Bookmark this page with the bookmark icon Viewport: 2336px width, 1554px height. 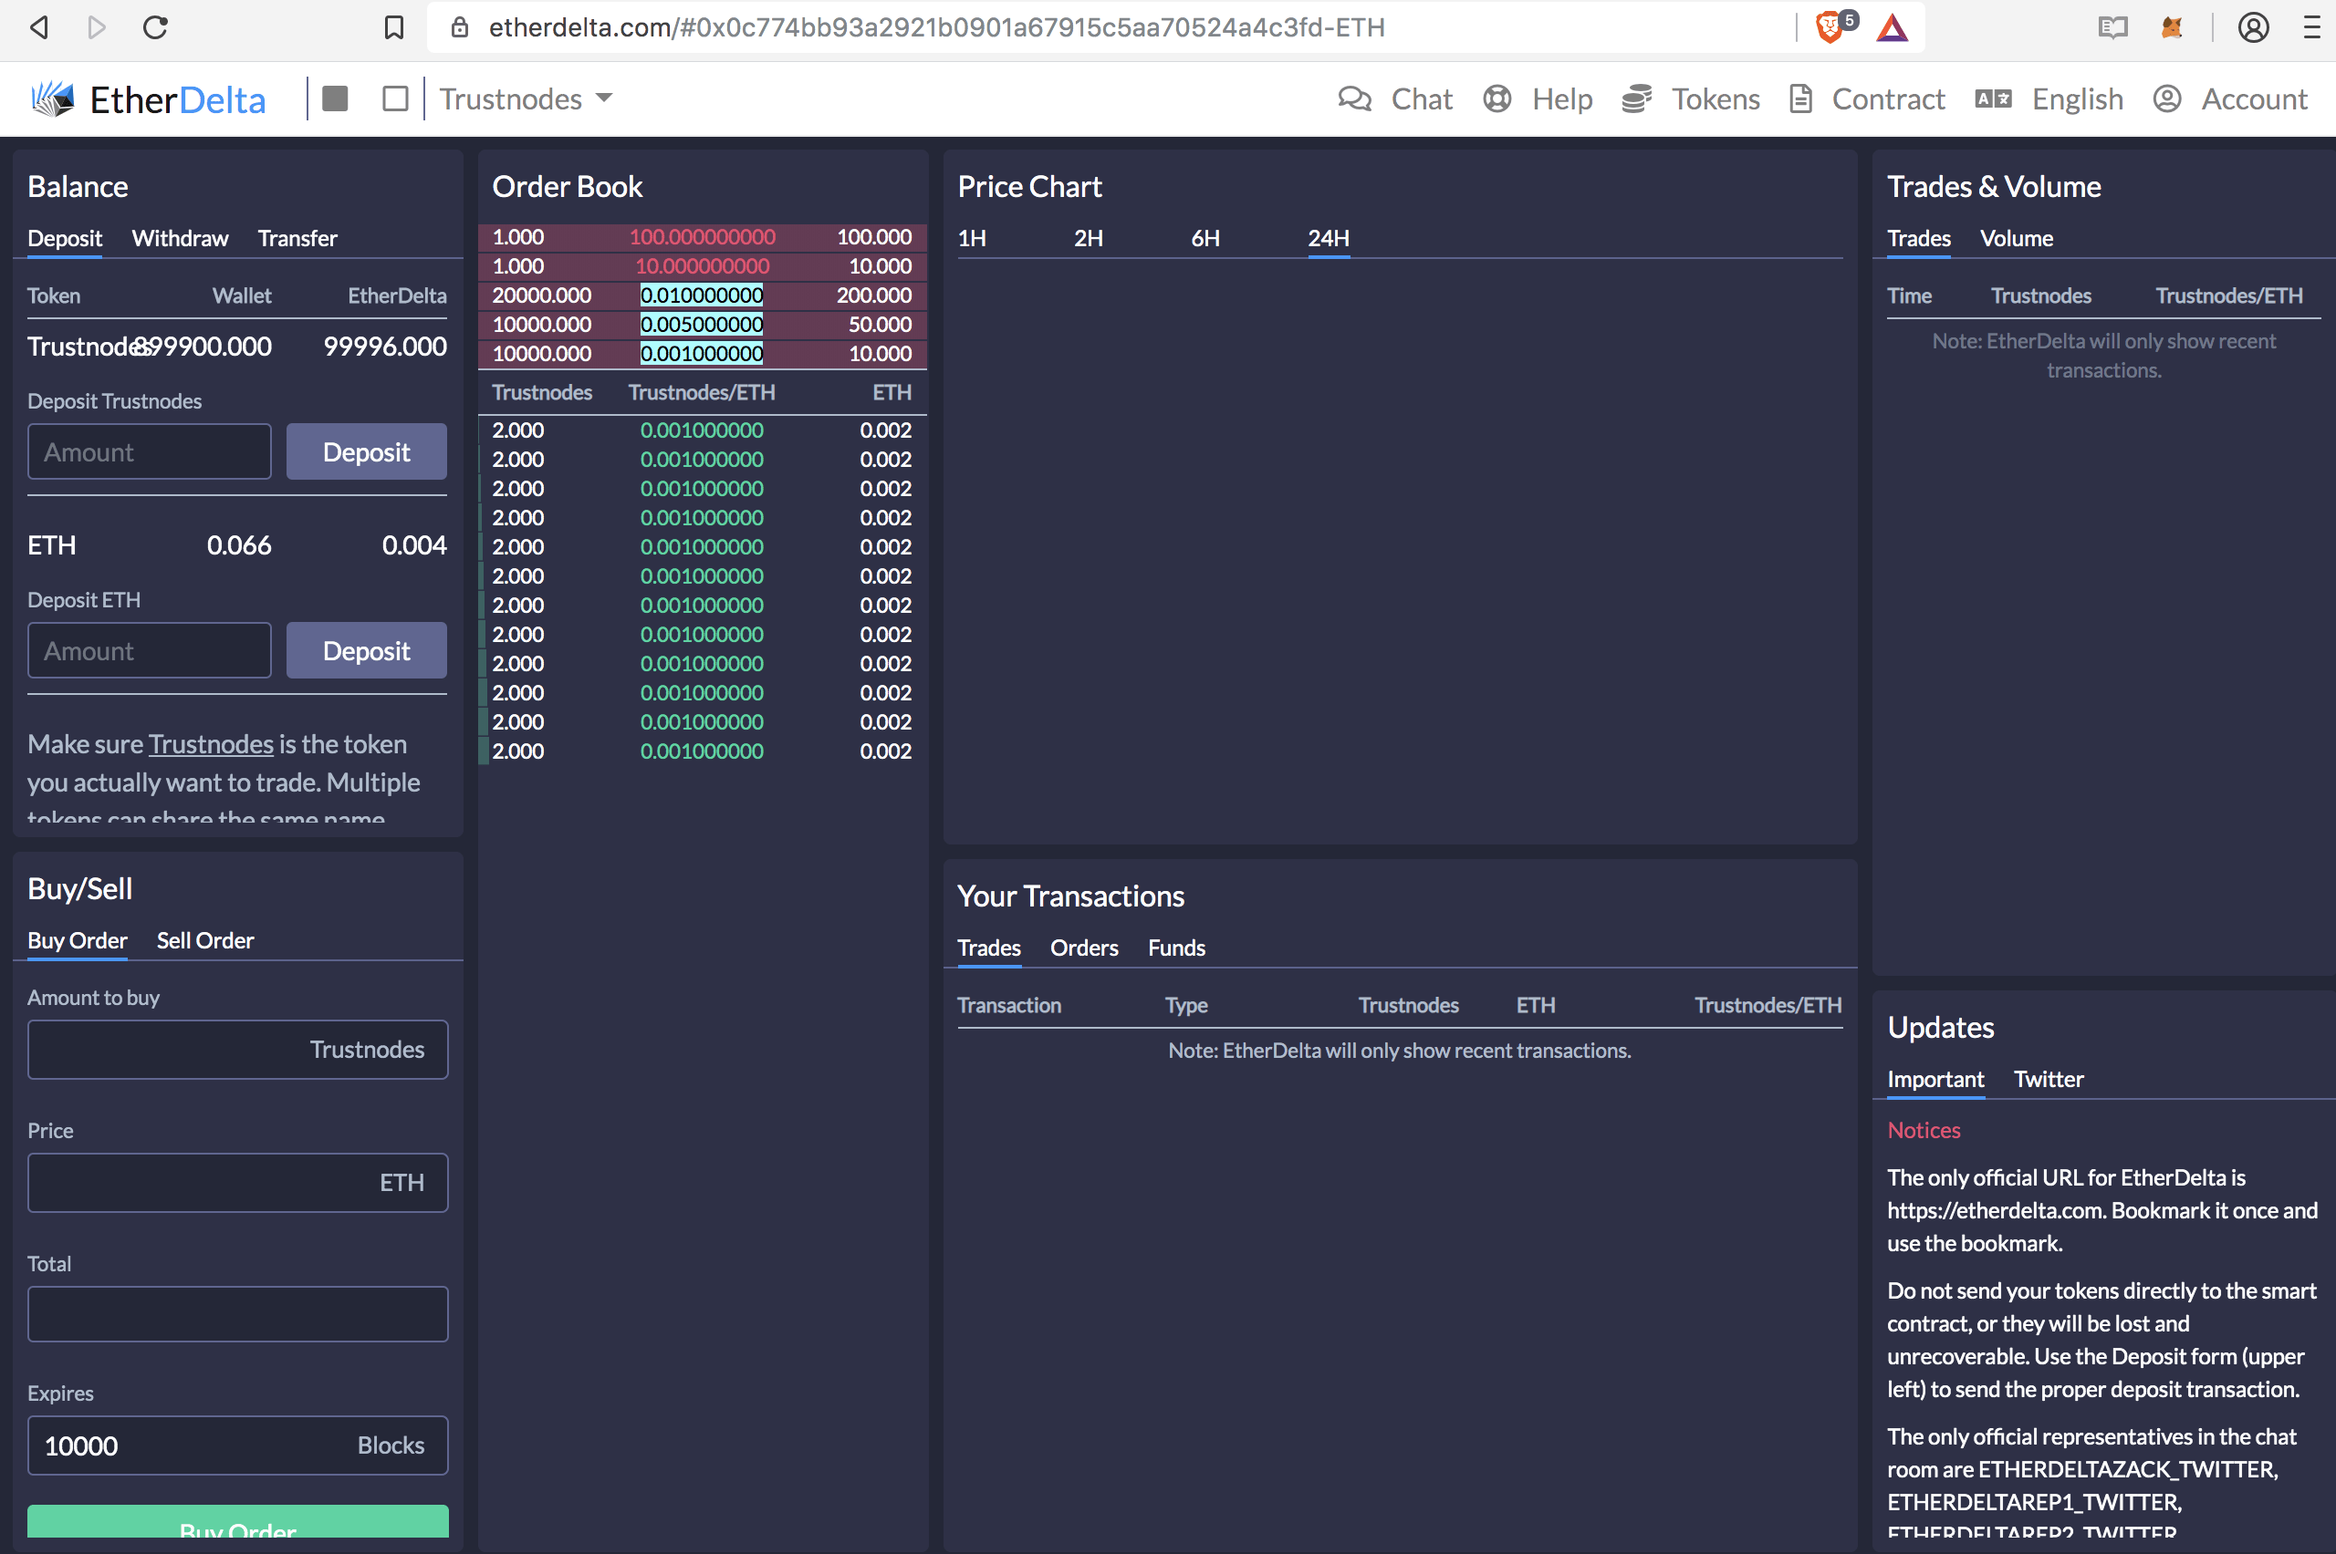[393, 26]
